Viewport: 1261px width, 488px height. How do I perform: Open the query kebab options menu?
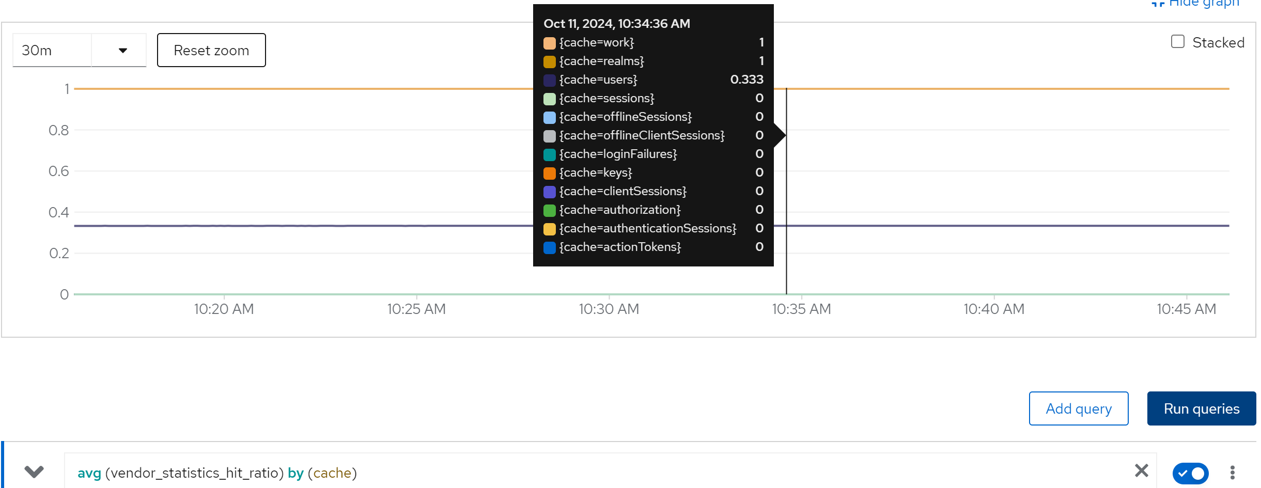click(x=1232, y=473)
